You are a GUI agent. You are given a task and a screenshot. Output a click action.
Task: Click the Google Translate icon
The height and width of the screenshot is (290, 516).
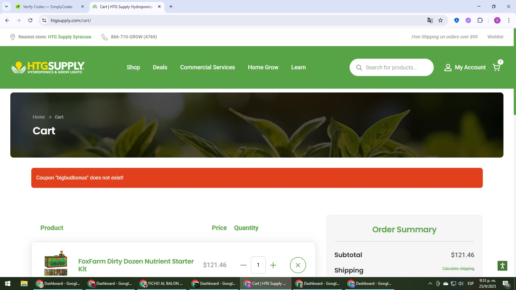(x=430, y=20)
